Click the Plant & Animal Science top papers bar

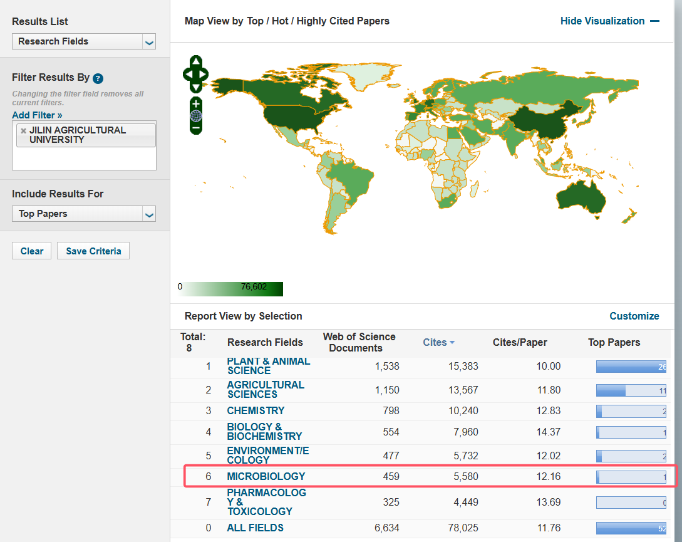click(x=631, y=367)
